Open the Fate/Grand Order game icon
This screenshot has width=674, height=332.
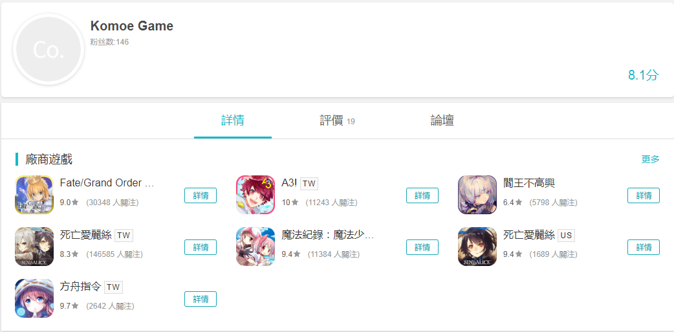click(34, 195)
